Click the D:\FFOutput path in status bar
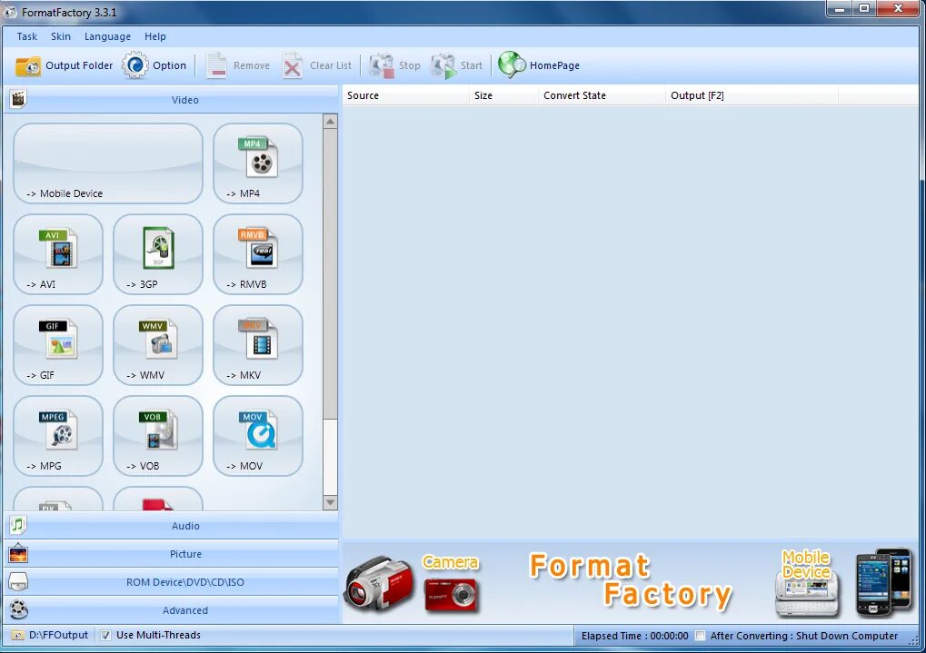Image resolution: width=926 pixels, height=653 pixels. click(58, 635)
